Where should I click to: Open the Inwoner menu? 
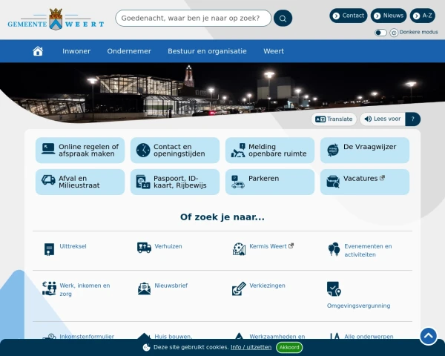tap(76, 51)
